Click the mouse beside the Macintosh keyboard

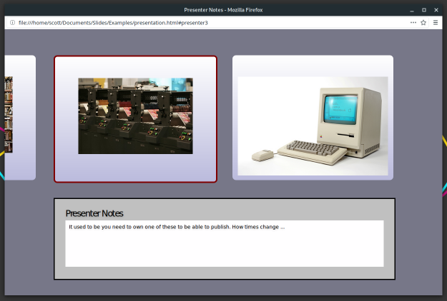click(262, 153)
